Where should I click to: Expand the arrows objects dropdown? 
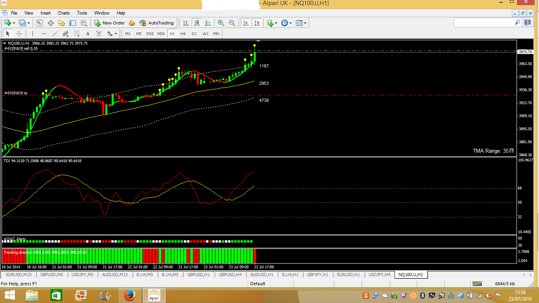tap(116, 34)
